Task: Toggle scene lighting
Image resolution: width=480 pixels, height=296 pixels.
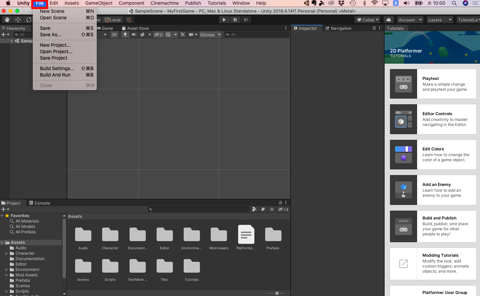Action: (124, 34)
